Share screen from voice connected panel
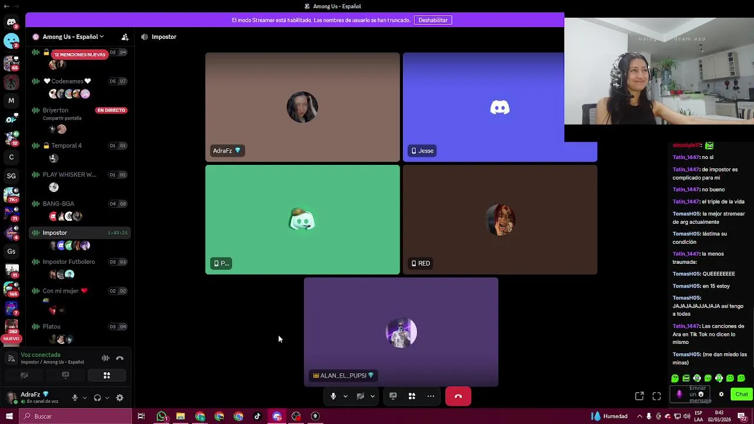 [x=65, y=375]
